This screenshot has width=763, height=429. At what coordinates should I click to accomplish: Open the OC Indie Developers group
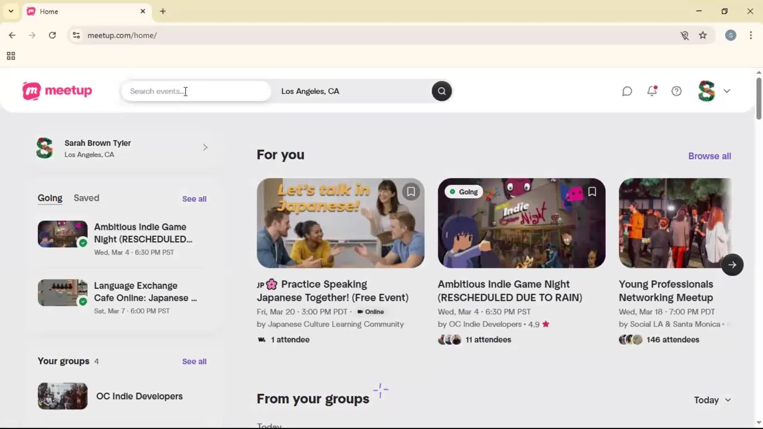[x=139, y=396]
